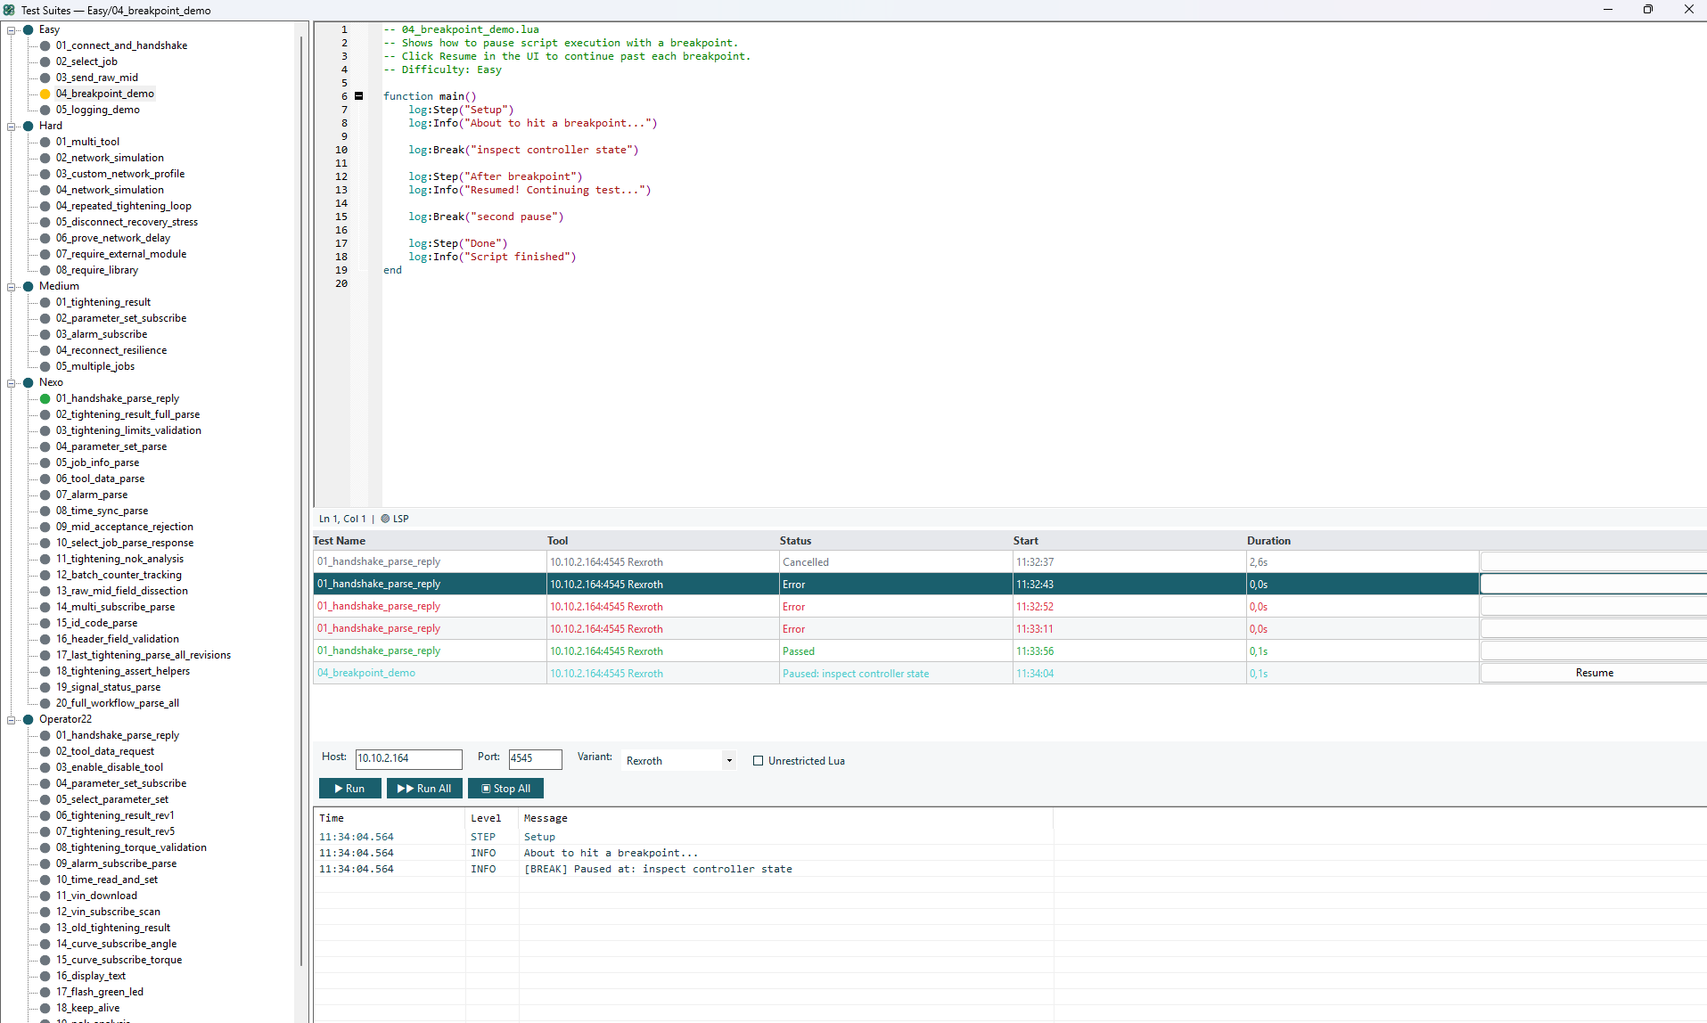Image resolution: width=1707 pixels, height=1023 pixels.
Task: Collapse the main function fold marker
Action: (x=359, y=96)
